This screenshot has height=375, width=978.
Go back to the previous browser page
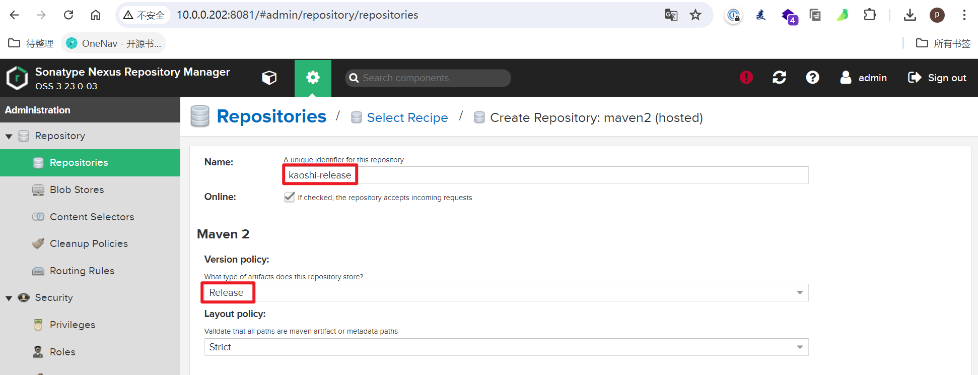pos(14,15)
